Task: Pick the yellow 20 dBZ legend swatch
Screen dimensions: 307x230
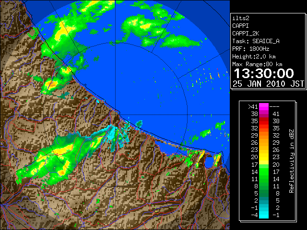Action: (x=264, y=157)
